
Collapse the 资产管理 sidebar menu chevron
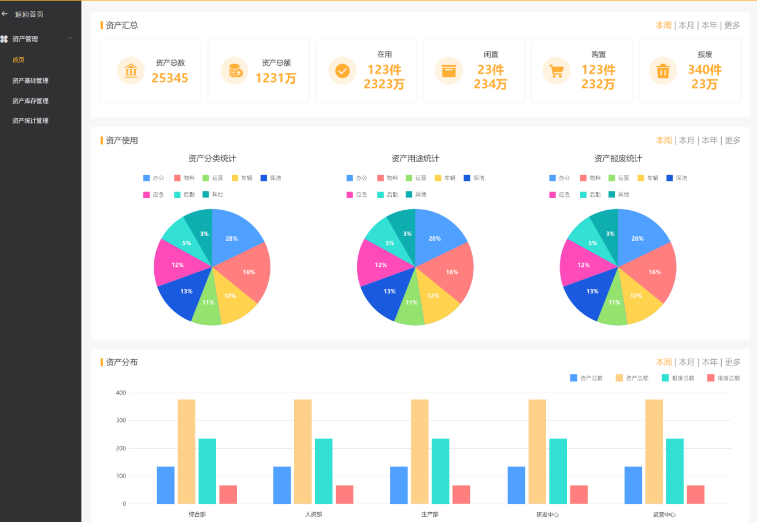(70, 39)
